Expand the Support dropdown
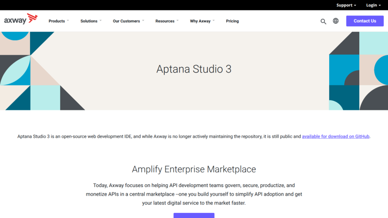Image resolution: width=388 pixels, height=218 pixels. point(346,5)
